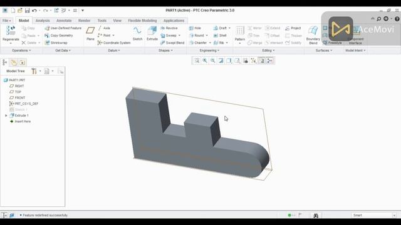Image resolution: width=401 pixels, height=225 pixels.
Task: Select PRT_CSYS_DEF in Model Tree
Action: point(24,104)
